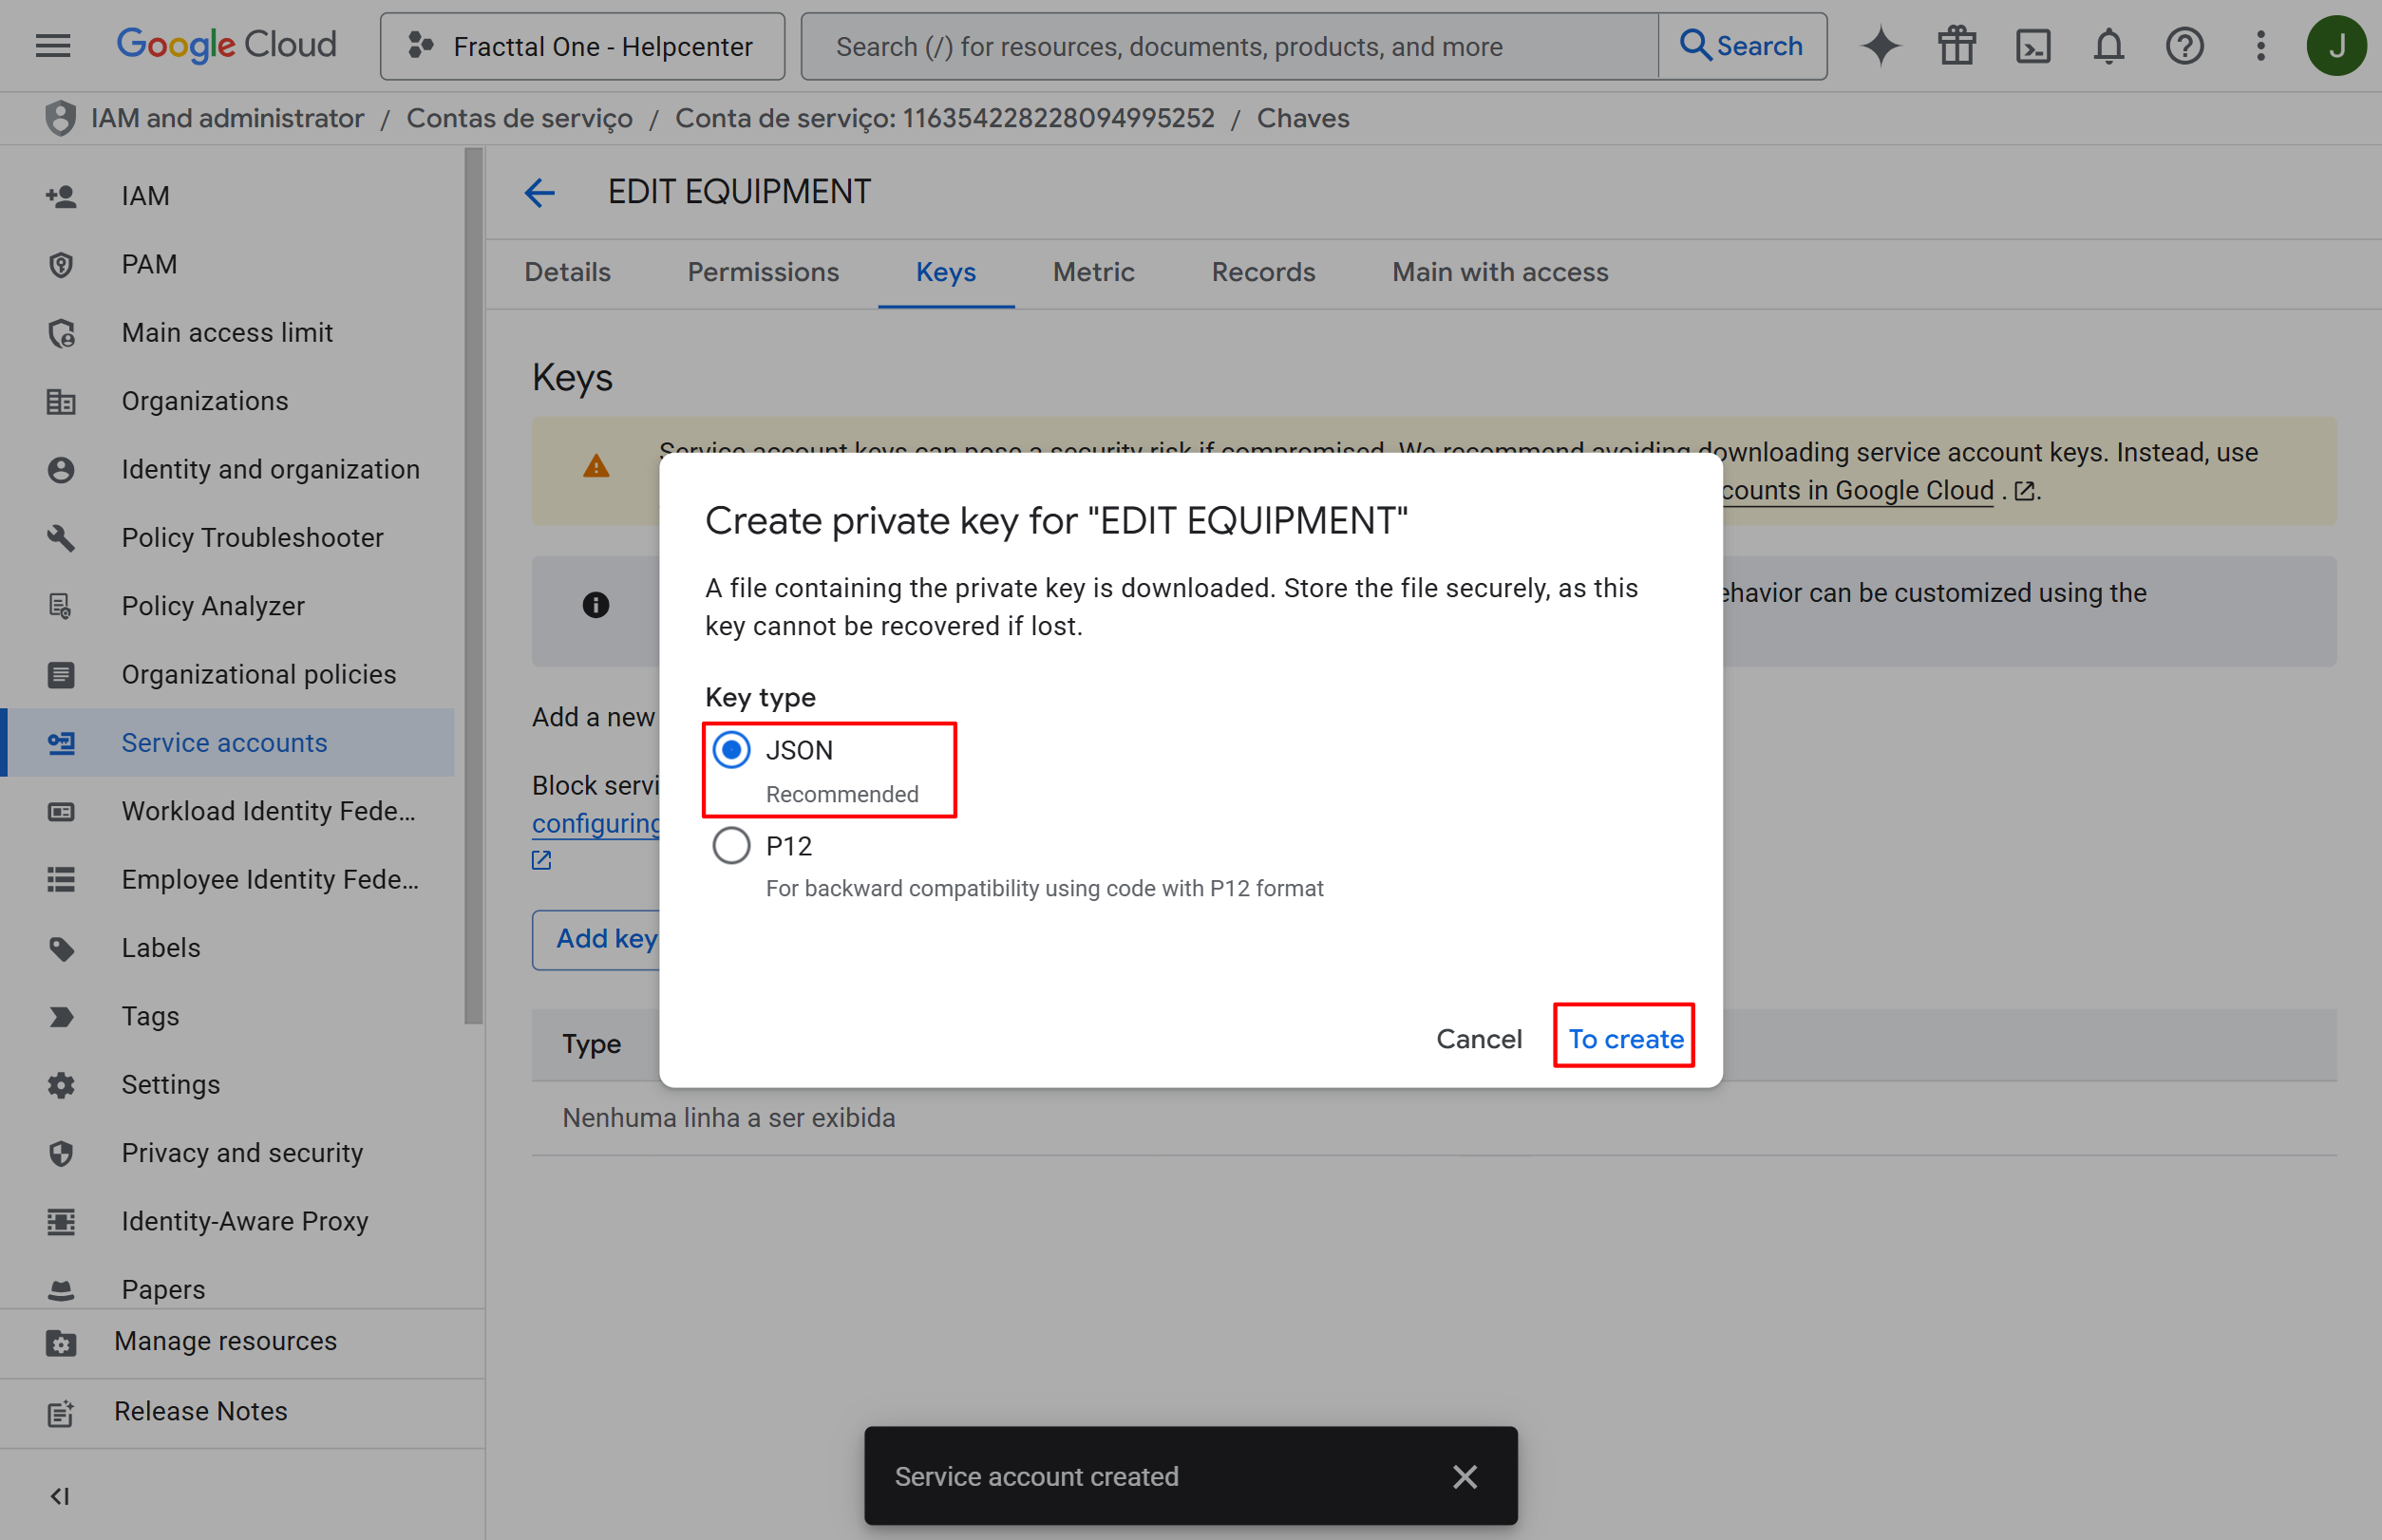The height and width of the screenshot is (1540, 2382).
Task: Click the resources search input field
Action: point(1231,46)
